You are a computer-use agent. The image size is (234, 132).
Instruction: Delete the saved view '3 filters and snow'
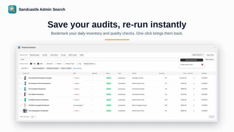point(202,65)
